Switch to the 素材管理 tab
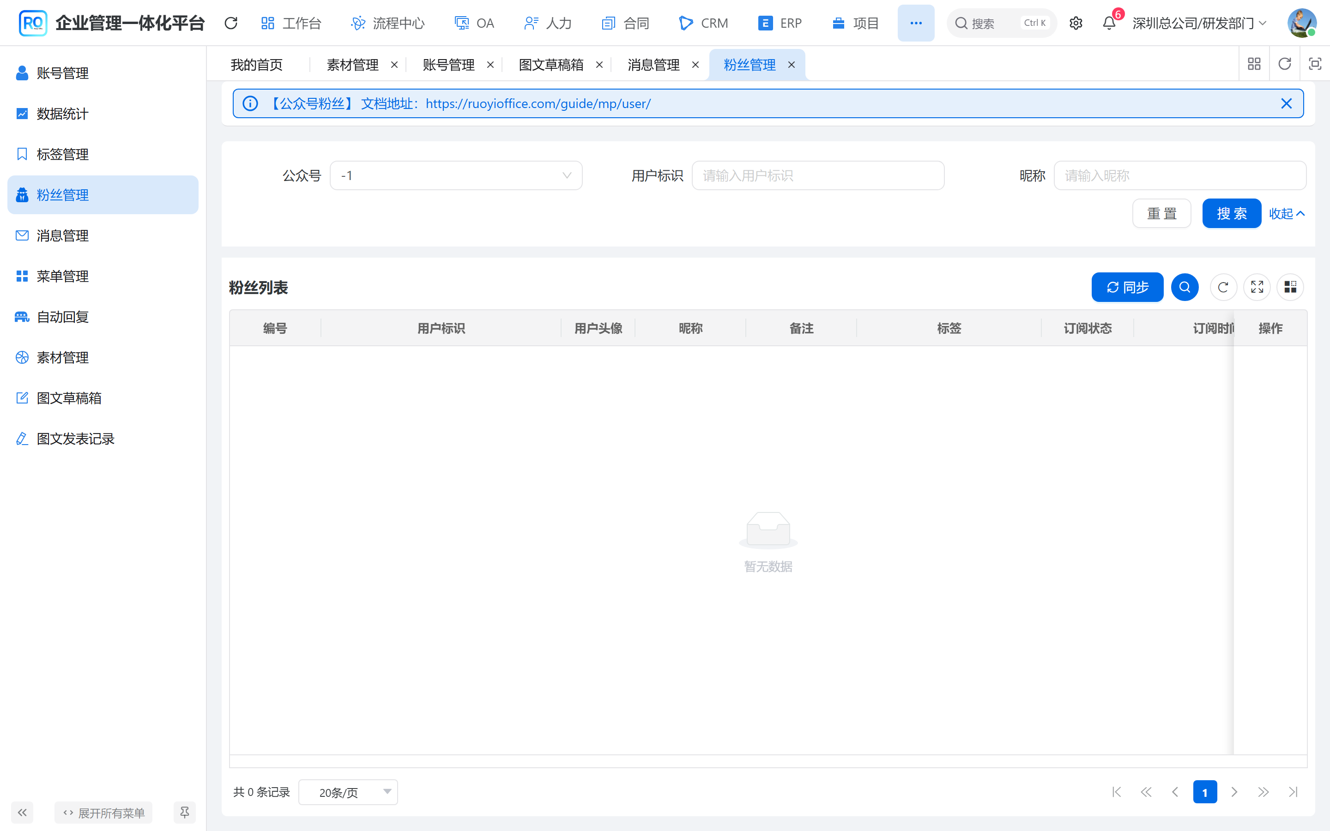The image size is (1330, 831). tap(352, 65)
